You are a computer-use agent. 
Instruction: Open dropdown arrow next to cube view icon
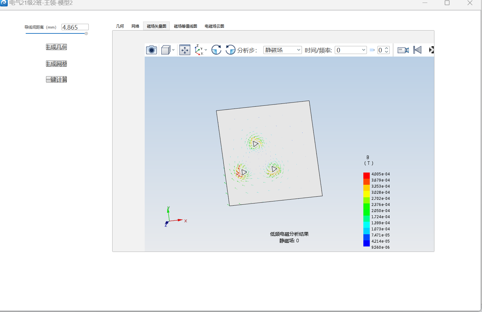tap(173, 50)
